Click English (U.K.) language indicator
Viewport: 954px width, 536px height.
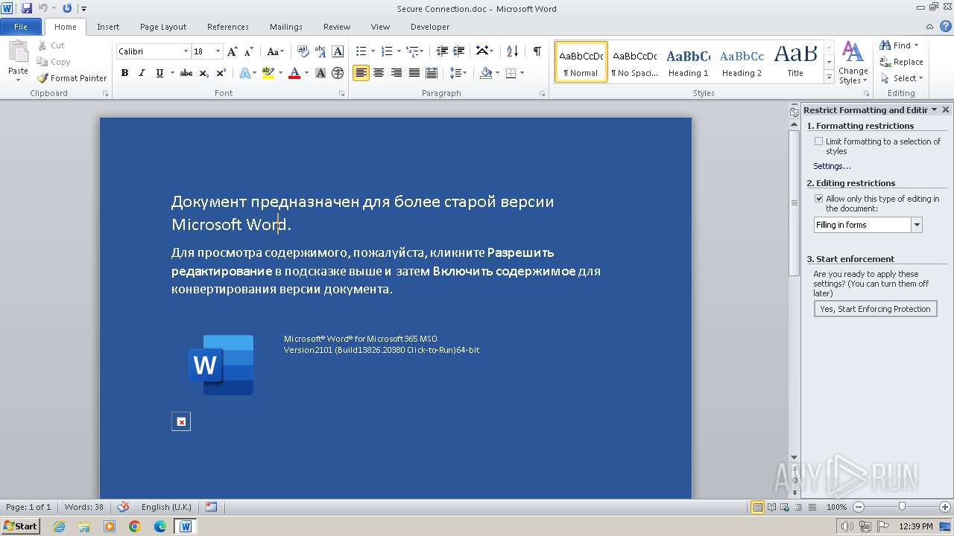point(166,507)
